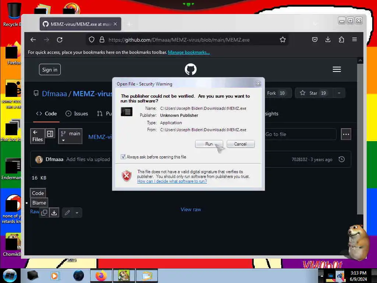The height and width of the screenshot is (283, 377).
Task: Uncheck Always ask before opening this file
Action: click(123, 157)
